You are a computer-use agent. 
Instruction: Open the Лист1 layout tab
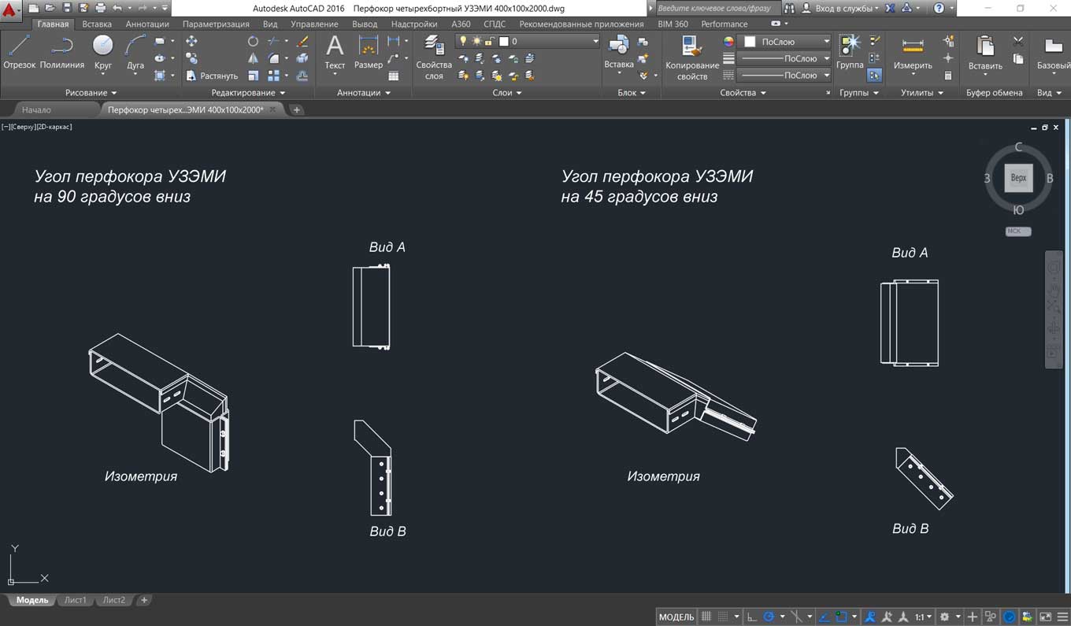point(76,600)
